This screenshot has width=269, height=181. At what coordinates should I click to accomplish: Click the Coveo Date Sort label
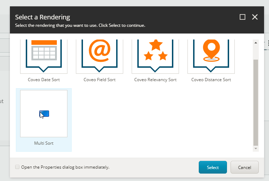click(x=44, y=80)
